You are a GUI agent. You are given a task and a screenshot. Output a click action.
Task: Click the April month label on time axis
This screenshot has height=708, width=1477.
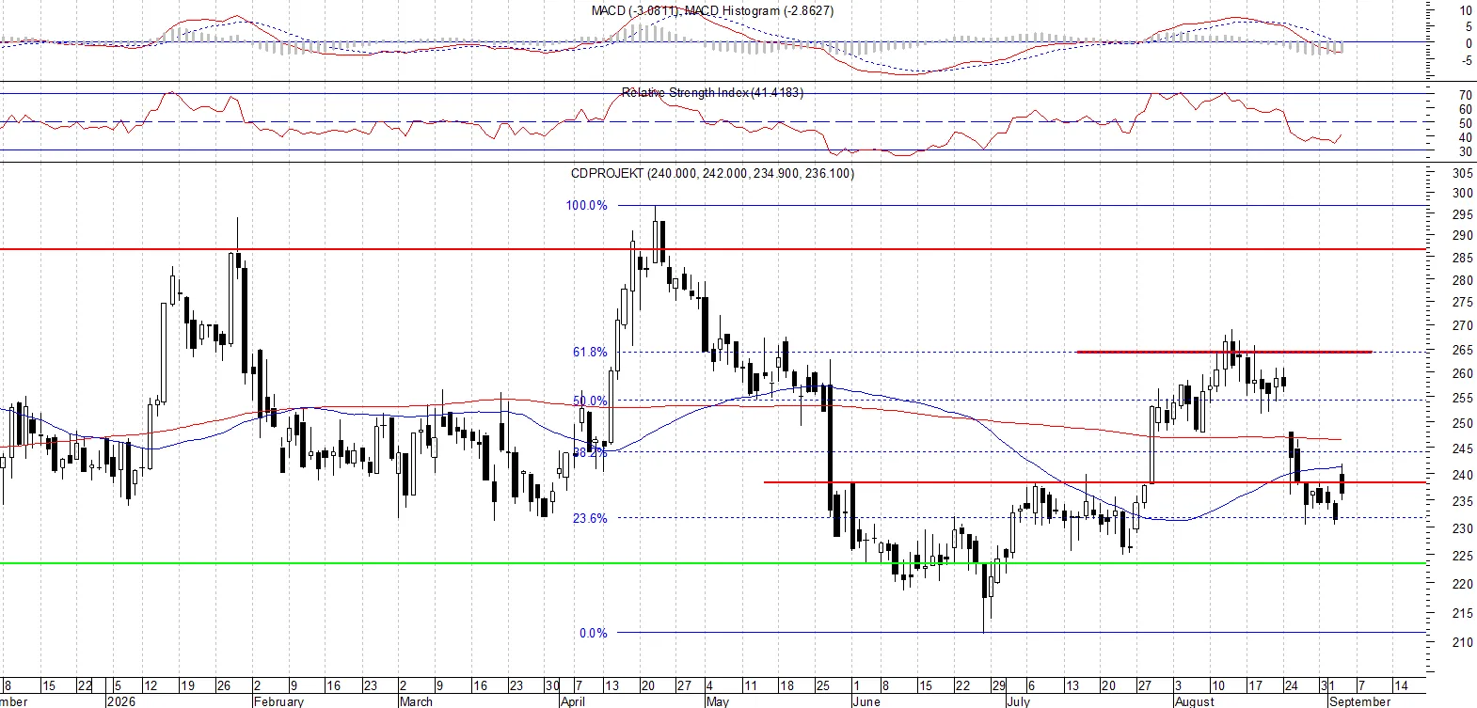572,701
